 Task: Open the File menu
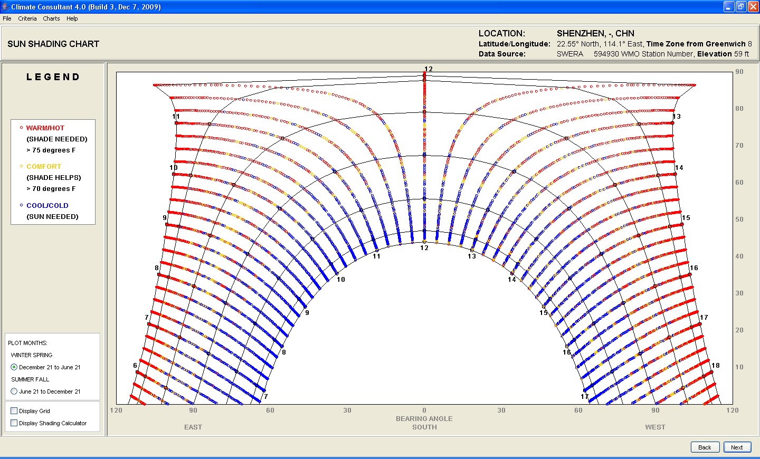(7, 18)
